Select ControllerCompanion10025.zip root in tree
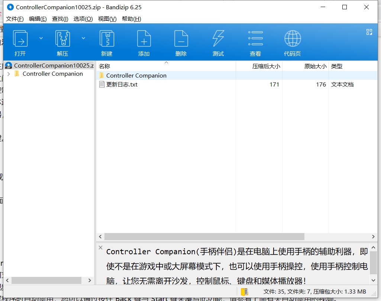This screenshot has width=381, height=301. [49, 65]
